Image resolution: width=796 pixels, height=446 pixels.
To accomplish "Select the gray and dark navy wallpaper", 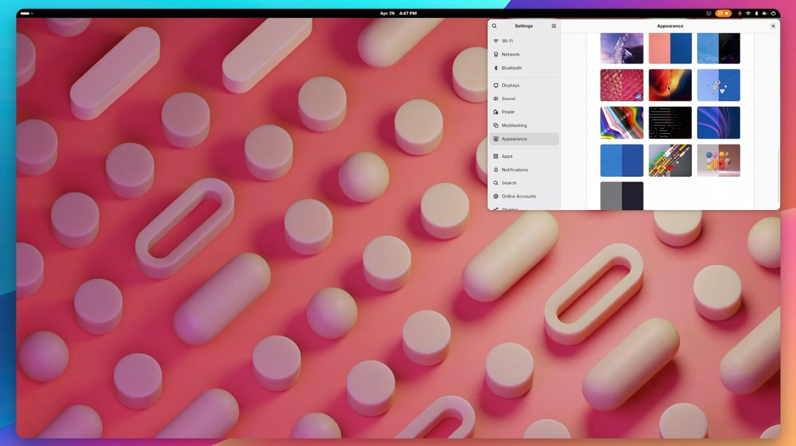I will [x=622, y=196].
